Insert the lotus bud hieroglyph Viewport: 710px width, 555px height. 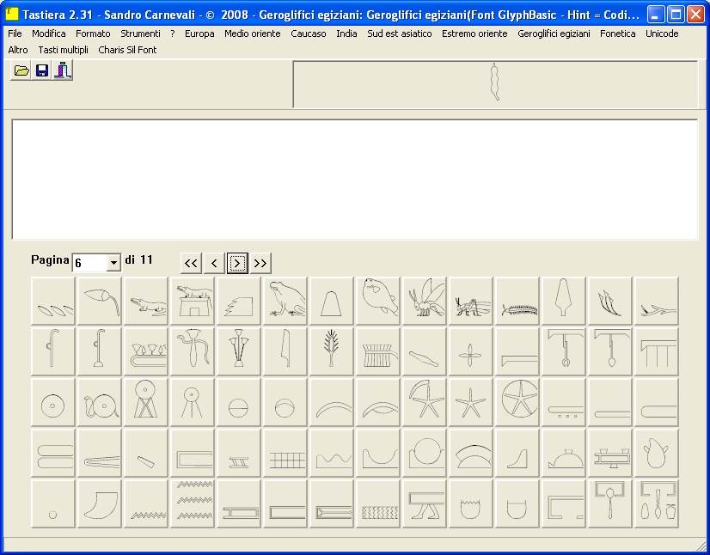coord(100,301)
